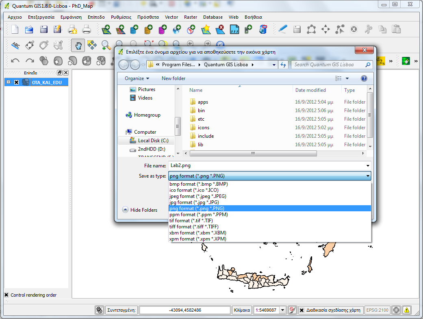Click the Redo arrow icon

pos(30,61)
